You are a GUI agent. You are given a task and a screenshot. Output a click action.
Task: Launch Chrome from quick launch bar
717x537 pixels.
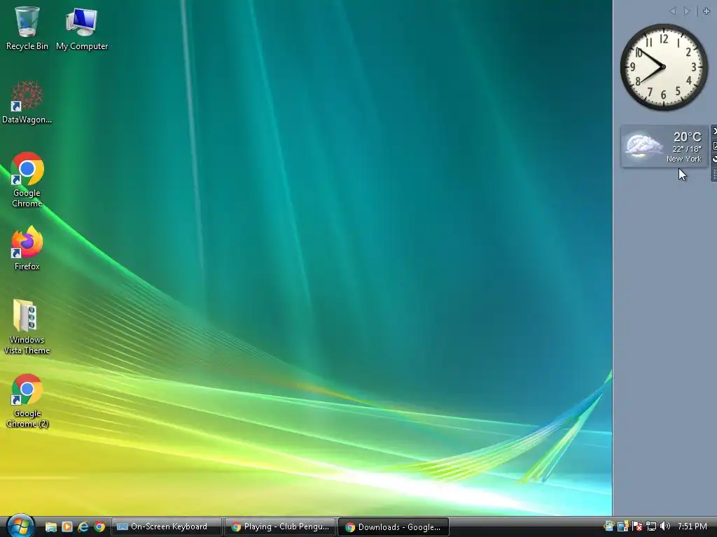tap(99, 527)
